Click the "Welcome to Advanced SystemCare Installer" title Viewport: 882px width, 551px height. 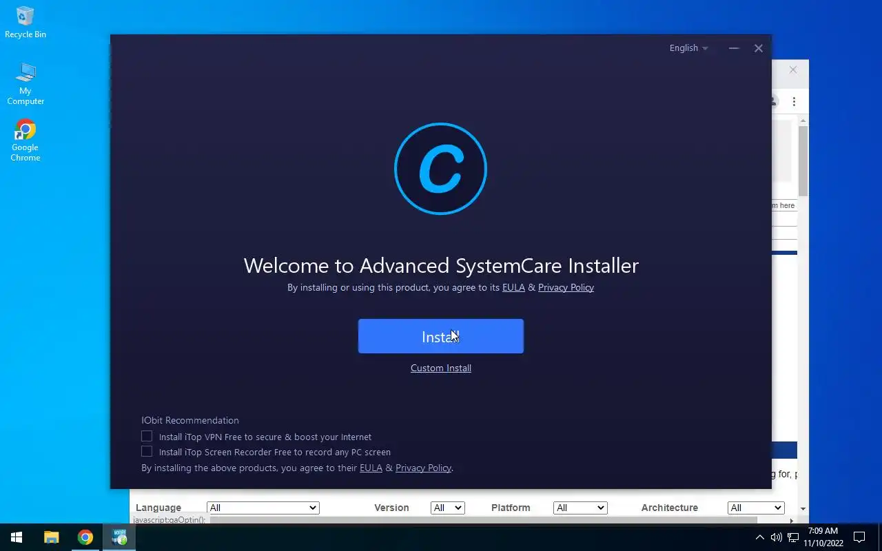441,265
